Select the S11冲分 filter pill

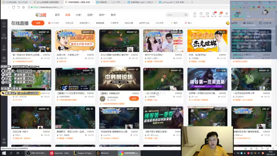(54, 23)
